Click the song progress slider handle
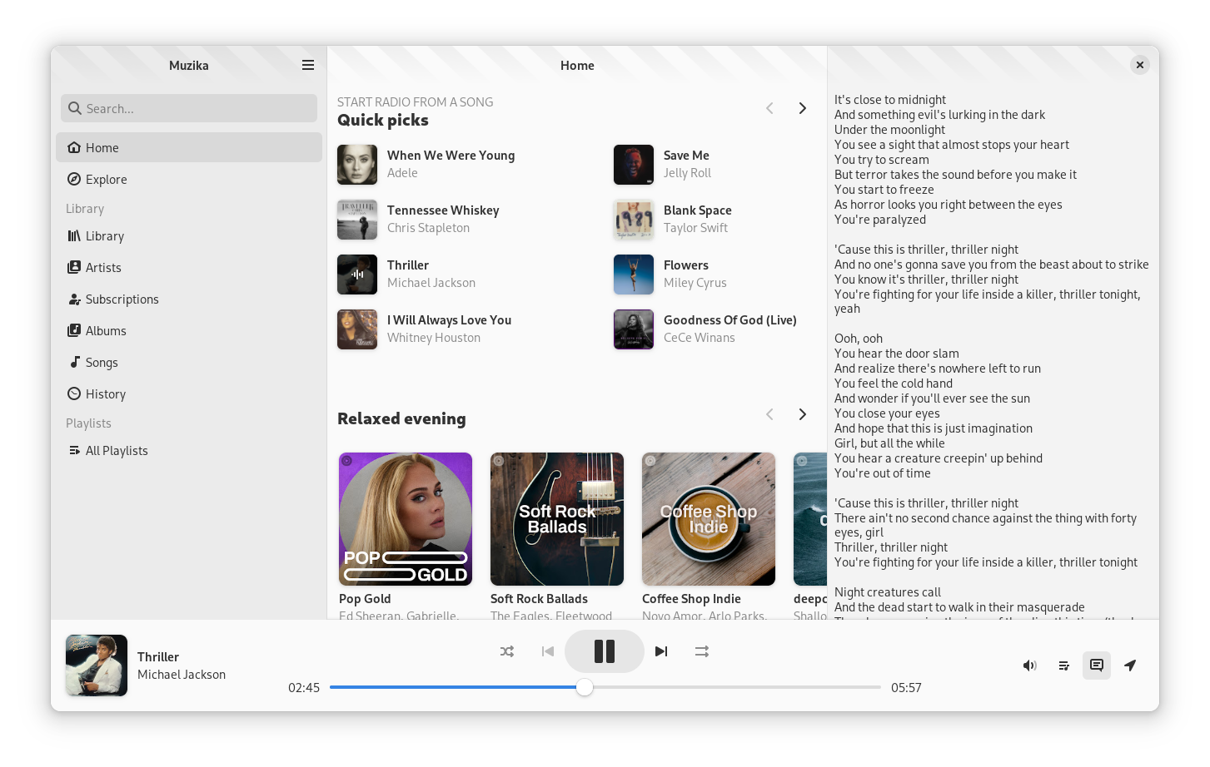The width and height of the screenshot is (1210, 767). pyautogui.click(x=585, y=687)
